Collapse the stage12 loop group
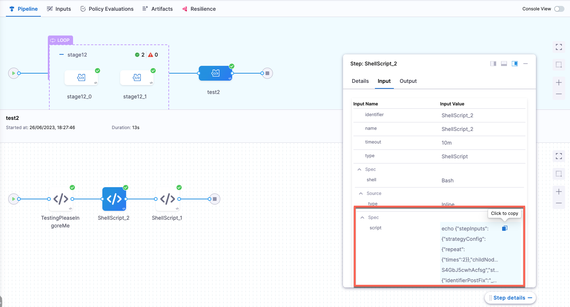This screenshot has width=570, height=307. [62, 55]
